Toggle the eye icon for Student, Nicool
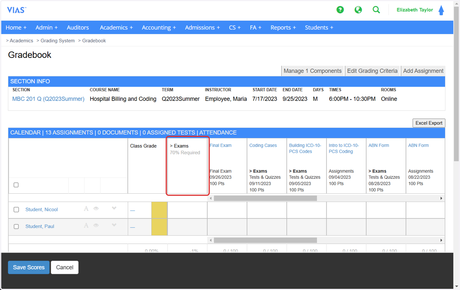 tap(96, 209)
